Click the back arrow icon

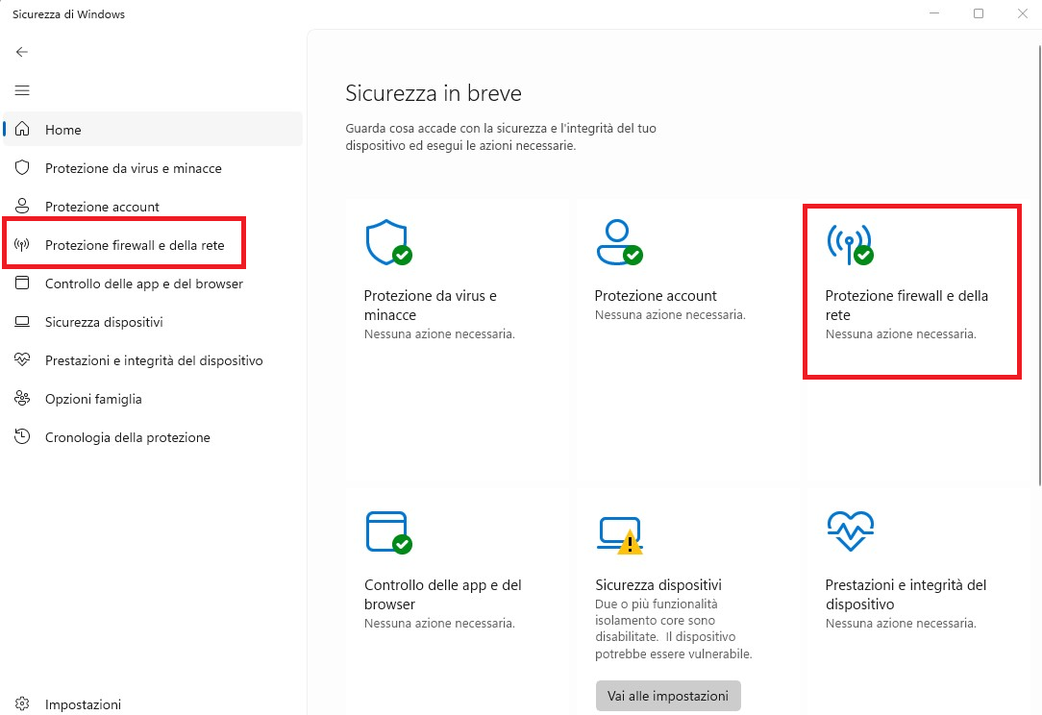(22, 52)
